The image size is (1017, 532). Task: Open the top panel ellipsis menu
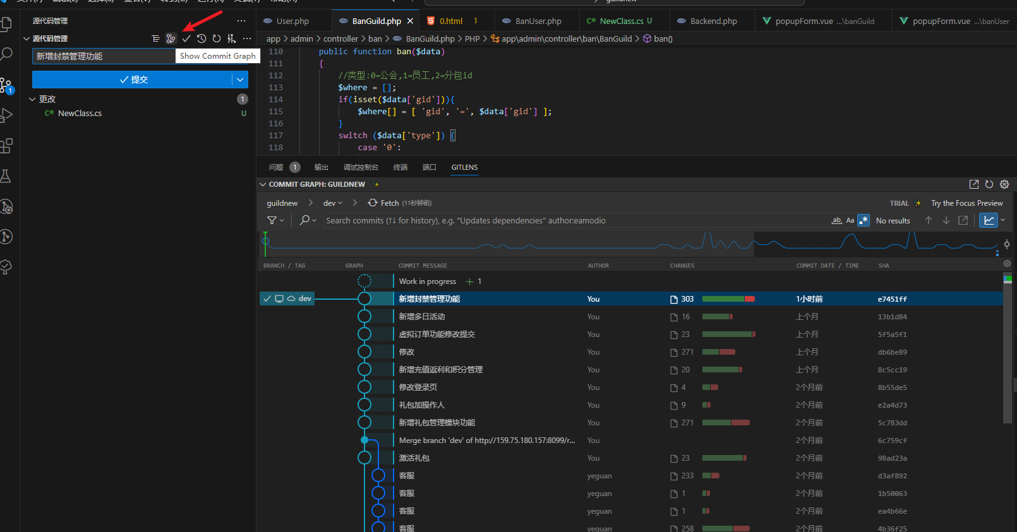tap(241, 21)
